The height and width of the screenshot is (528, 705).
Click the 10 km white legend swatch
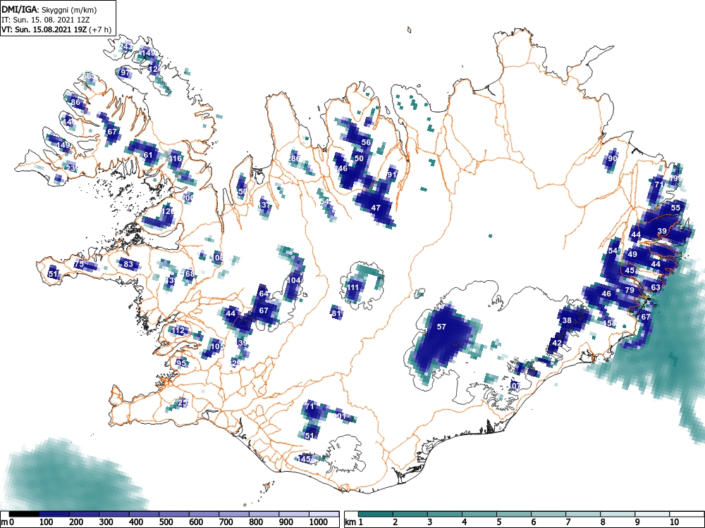687,514
